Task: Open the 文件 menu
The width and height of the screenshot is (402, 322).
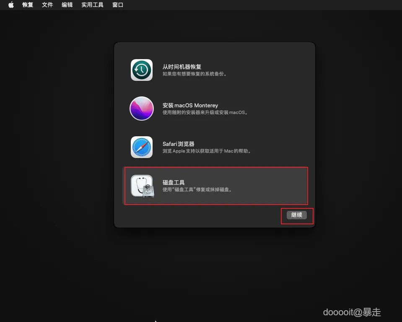Action: click(47, 5)
